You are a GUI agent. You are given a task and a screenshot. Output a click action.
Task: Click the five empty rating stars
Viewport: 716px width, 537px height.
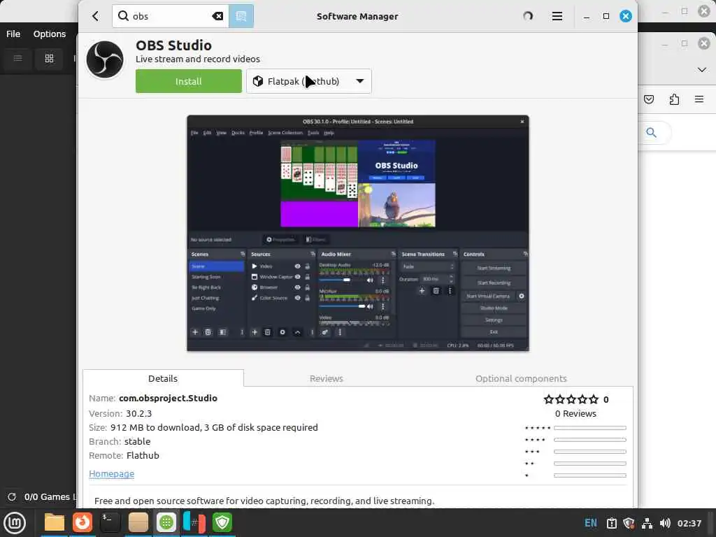[571, 399]
